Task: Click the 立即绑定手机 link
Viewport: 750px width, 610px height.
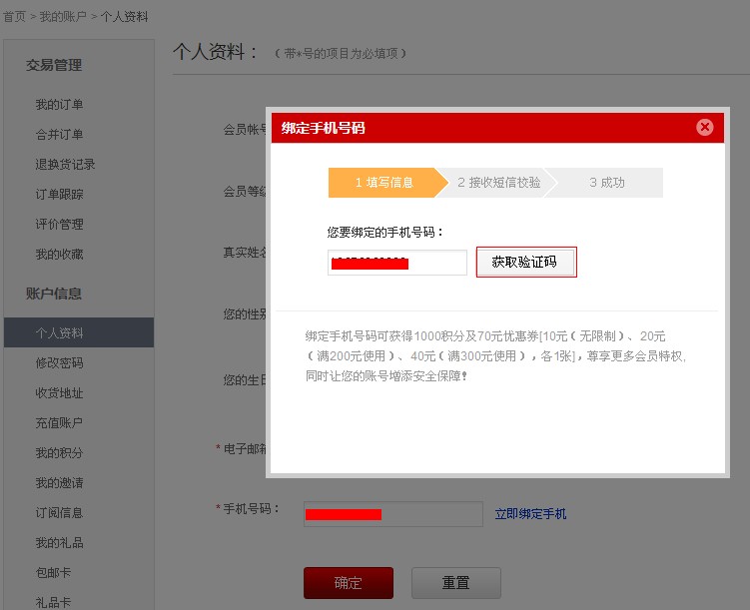Action: (x=530, y=514)
